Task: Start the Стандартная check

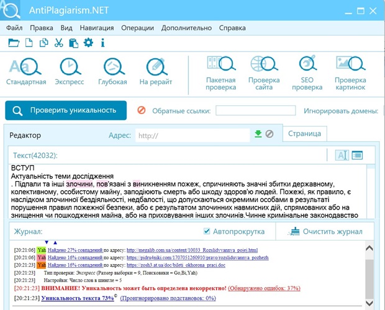Action: click(x=26, y=71)
